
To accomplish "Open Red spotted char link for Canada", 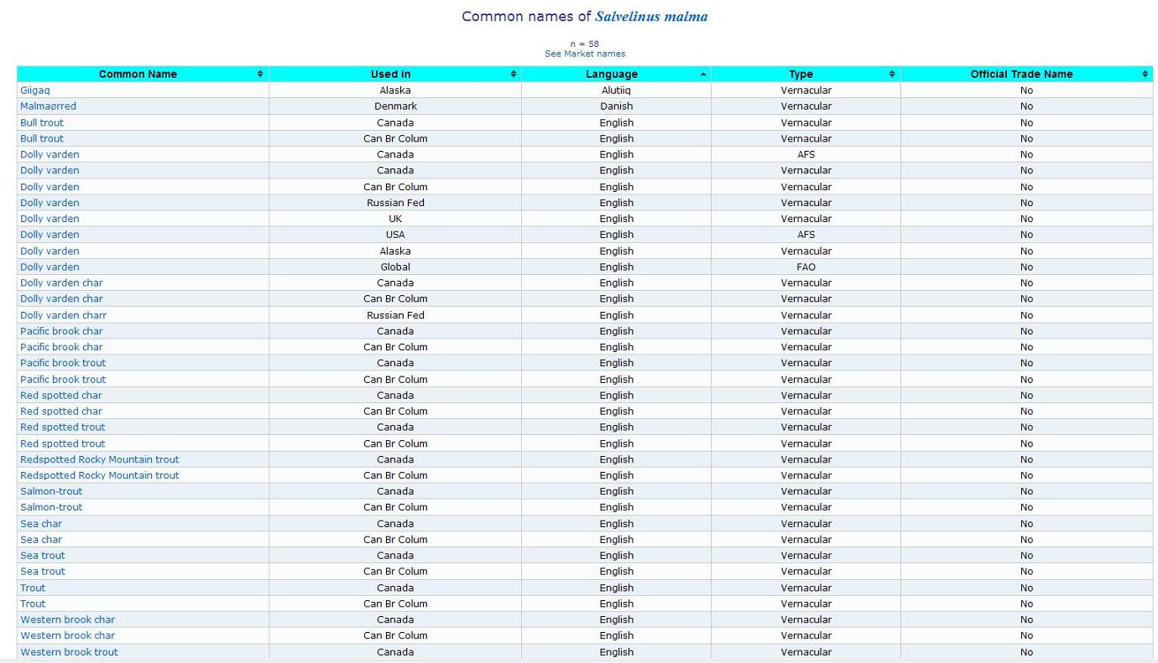I will coord(60,396).
